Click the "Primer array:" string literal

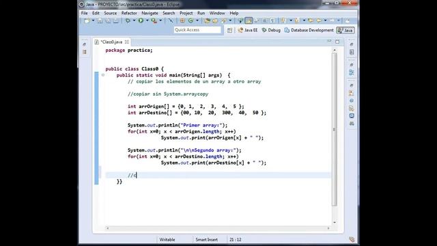pyautogui.click(x=202, y=125)
